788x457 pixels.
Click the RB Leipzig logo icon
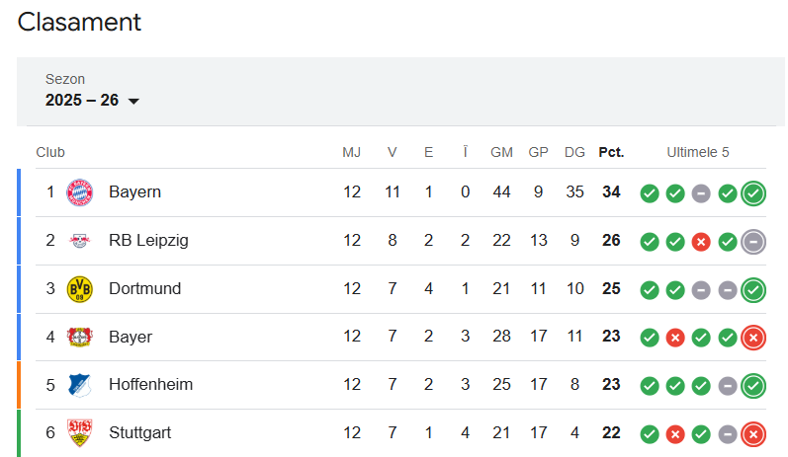tap(79, 241)
